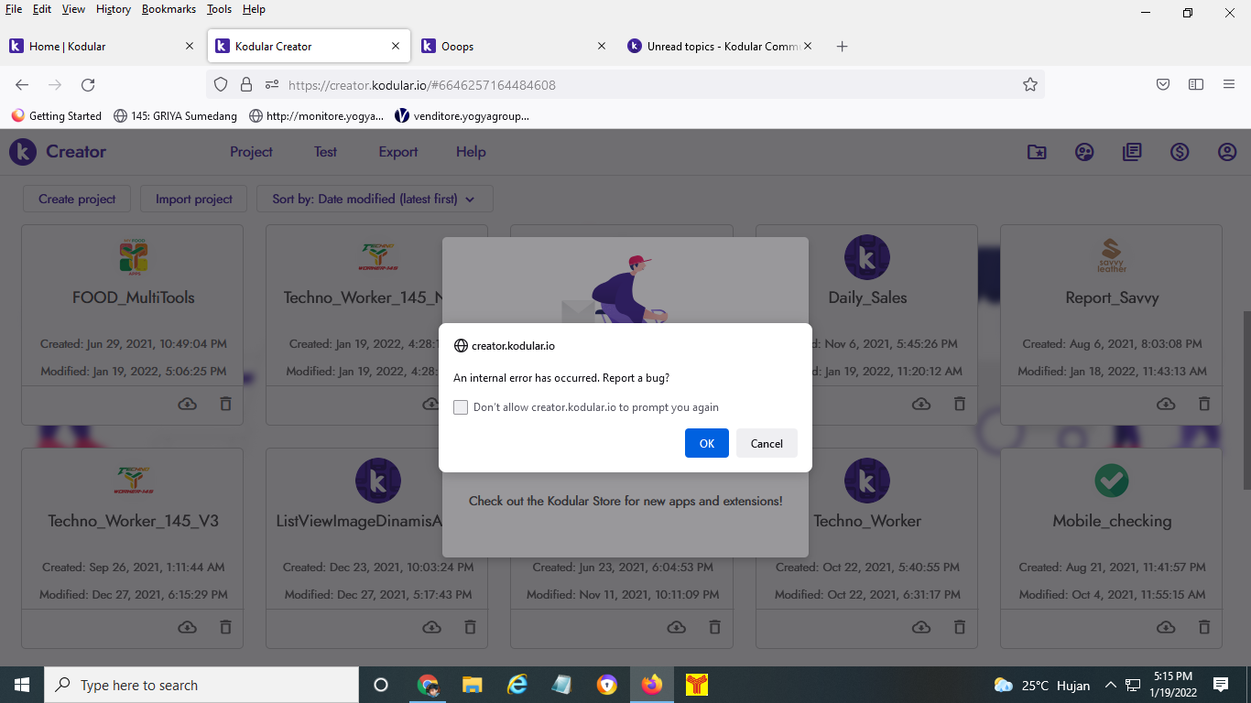Image resolution: width=1251 pixels, height=703 pixels.
Task: Open the account profile icon
Action: (1227, 152)
